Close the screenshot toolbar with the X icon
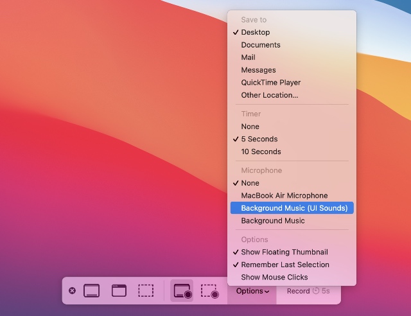411x316 pixels. 72,290
